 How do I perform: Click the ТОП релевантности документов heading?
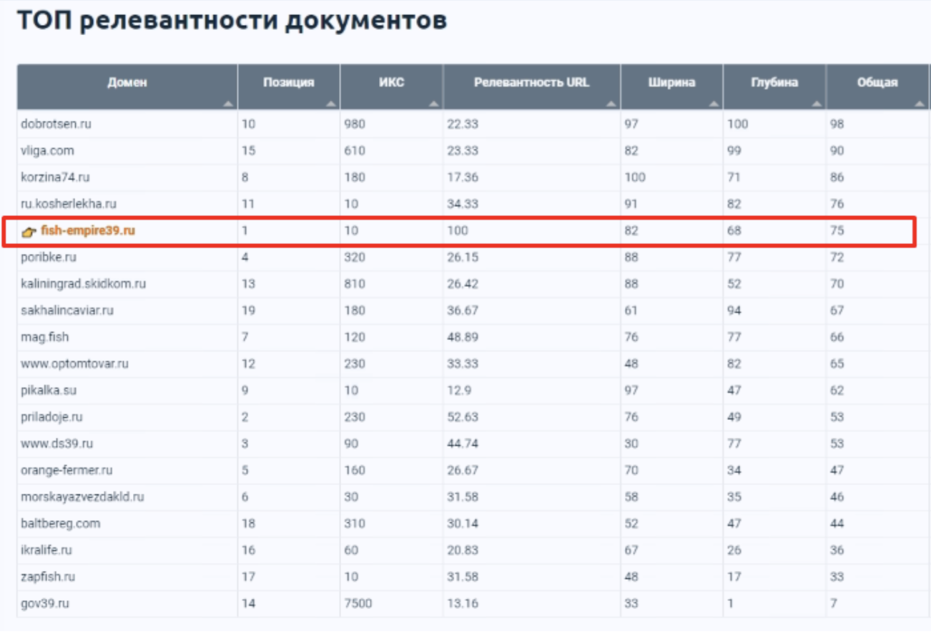232,21
